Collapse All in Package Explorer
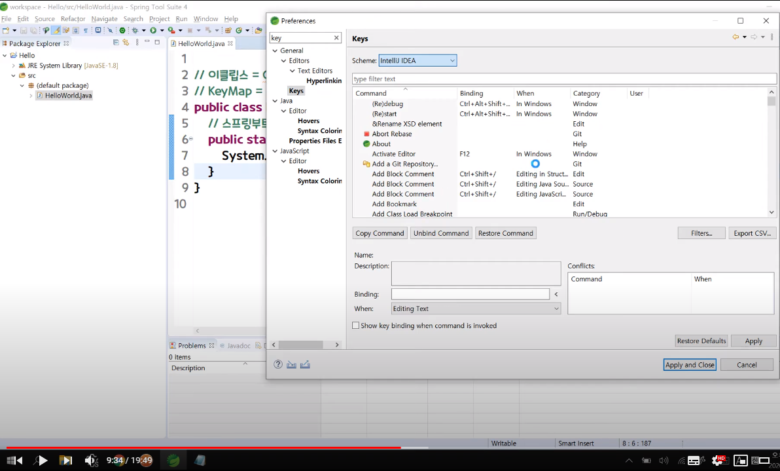Viewport: 780px width, 471px height. click(x=116, y=43)
